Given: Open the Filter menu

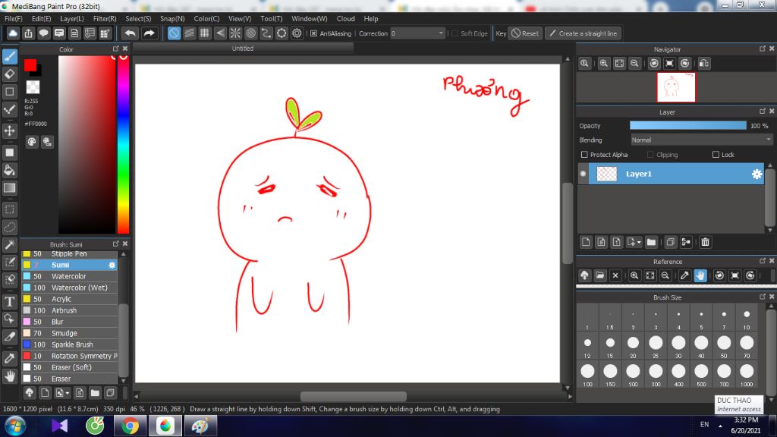Looking at the screenshot, I should click(105, 19).
